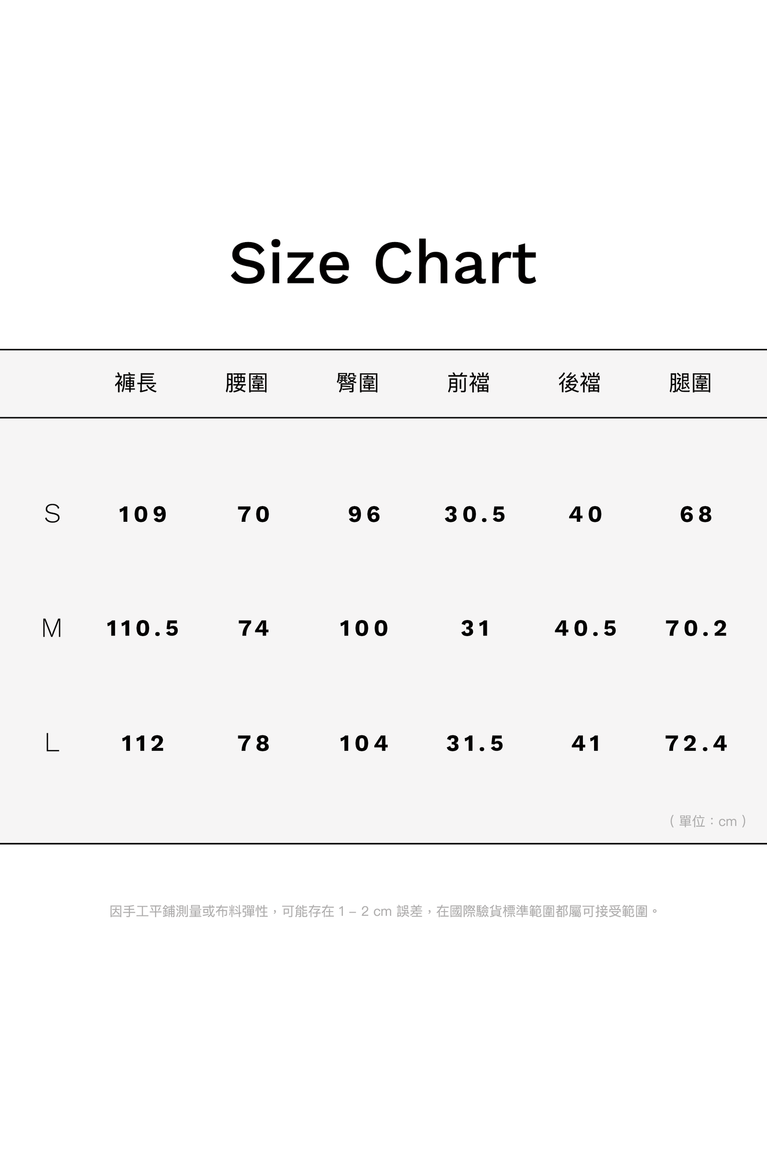
Task: Select the 104 hip value for size L
Action: [x=364, y=743]
